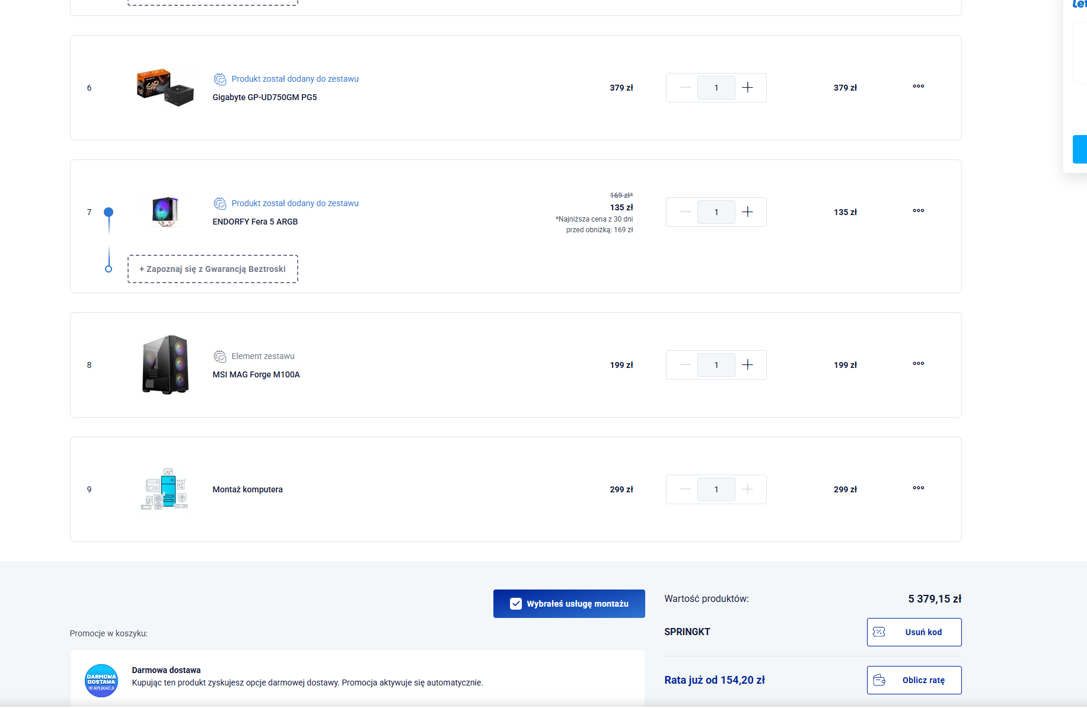This screenshot has width=1087, height=708.
Task: Increase quantity of Montaż komputera
Action: point(748,489)
